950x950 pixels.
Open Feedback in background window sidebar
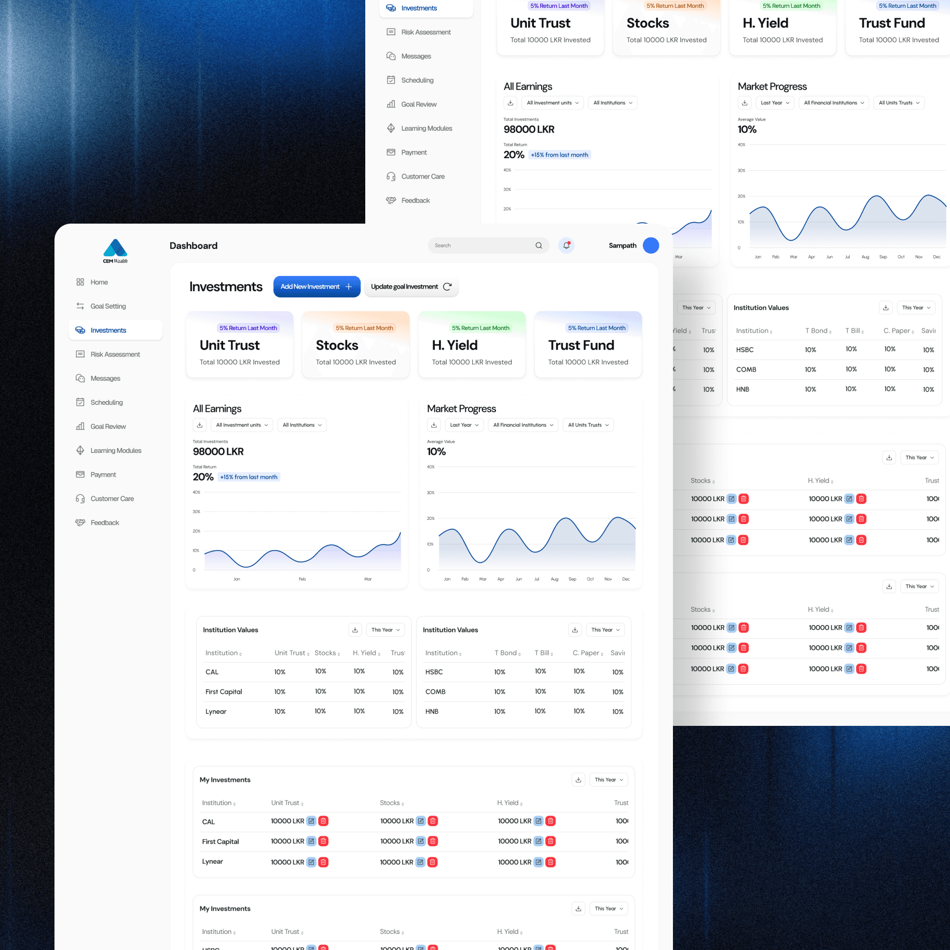[426, 200]
